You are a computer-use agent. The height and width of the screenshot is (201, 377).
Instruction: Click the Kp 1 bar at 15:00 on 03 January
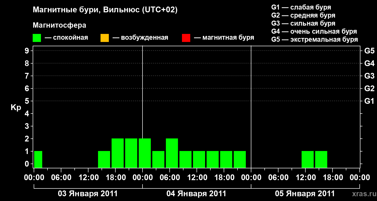click(x=104, y=159)
